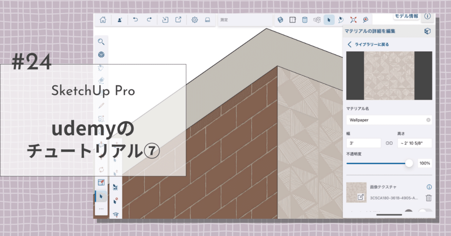451x236 pixels.
Task: Click the icon above the active arrow tool
Action: [x=101, y=182]
